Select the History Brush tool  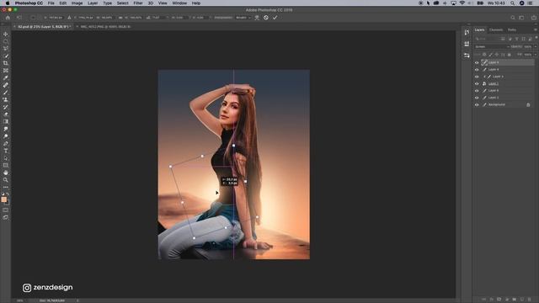click(6, 107)
